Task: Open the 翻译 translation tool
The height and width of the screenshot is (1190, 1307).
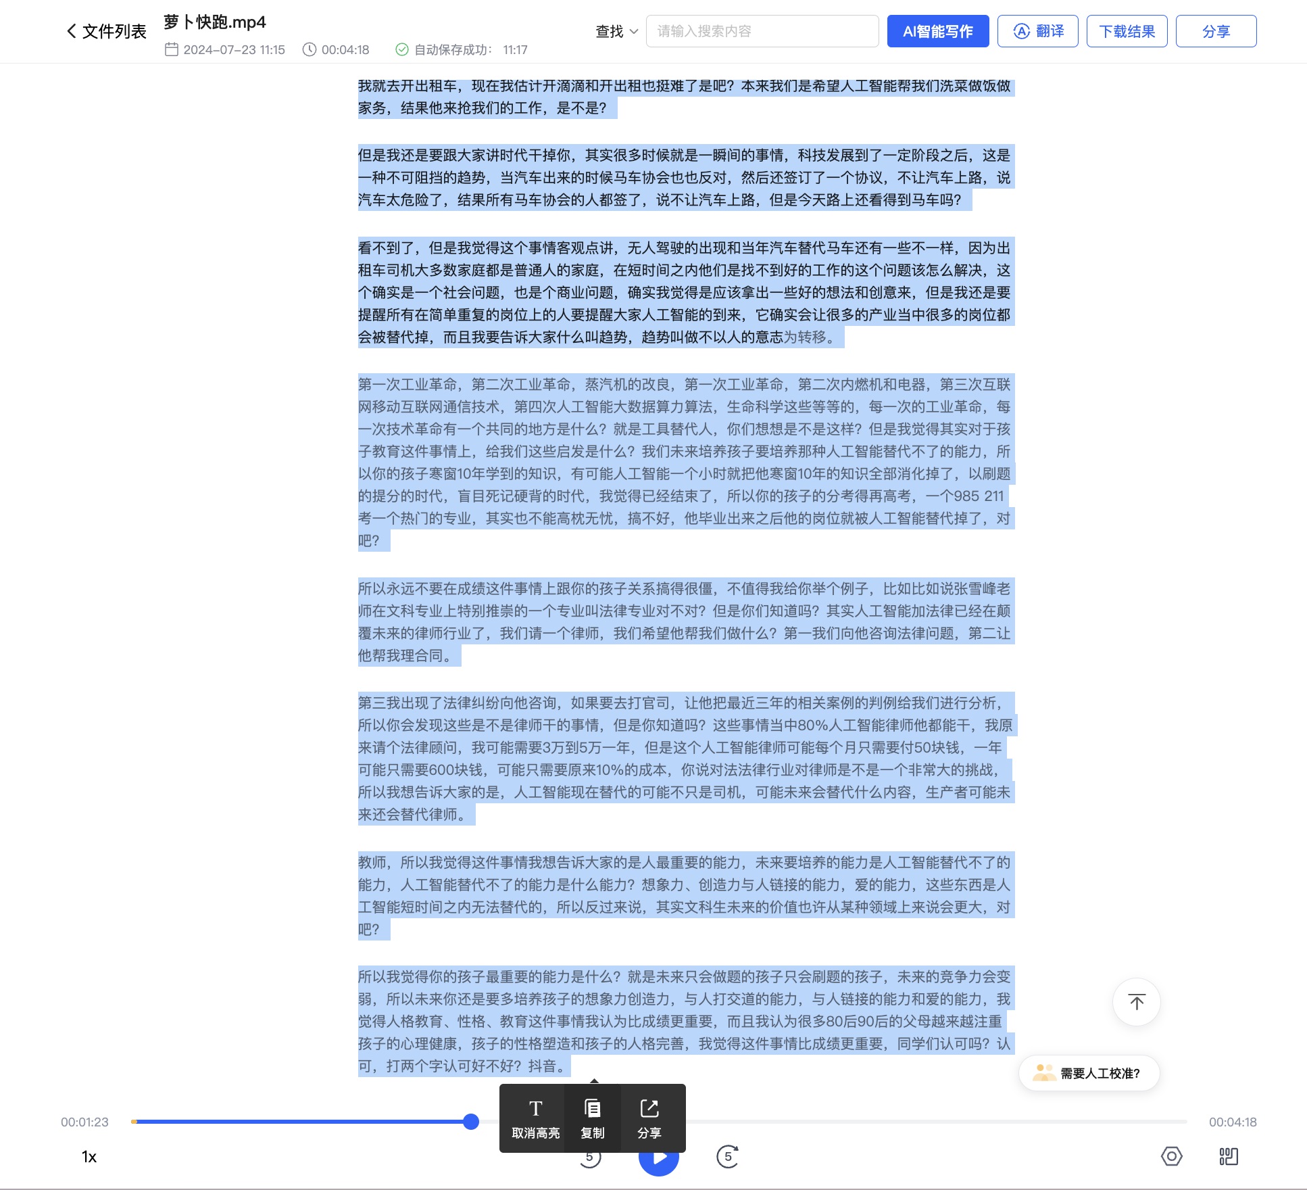Action: pos(1037,30)
